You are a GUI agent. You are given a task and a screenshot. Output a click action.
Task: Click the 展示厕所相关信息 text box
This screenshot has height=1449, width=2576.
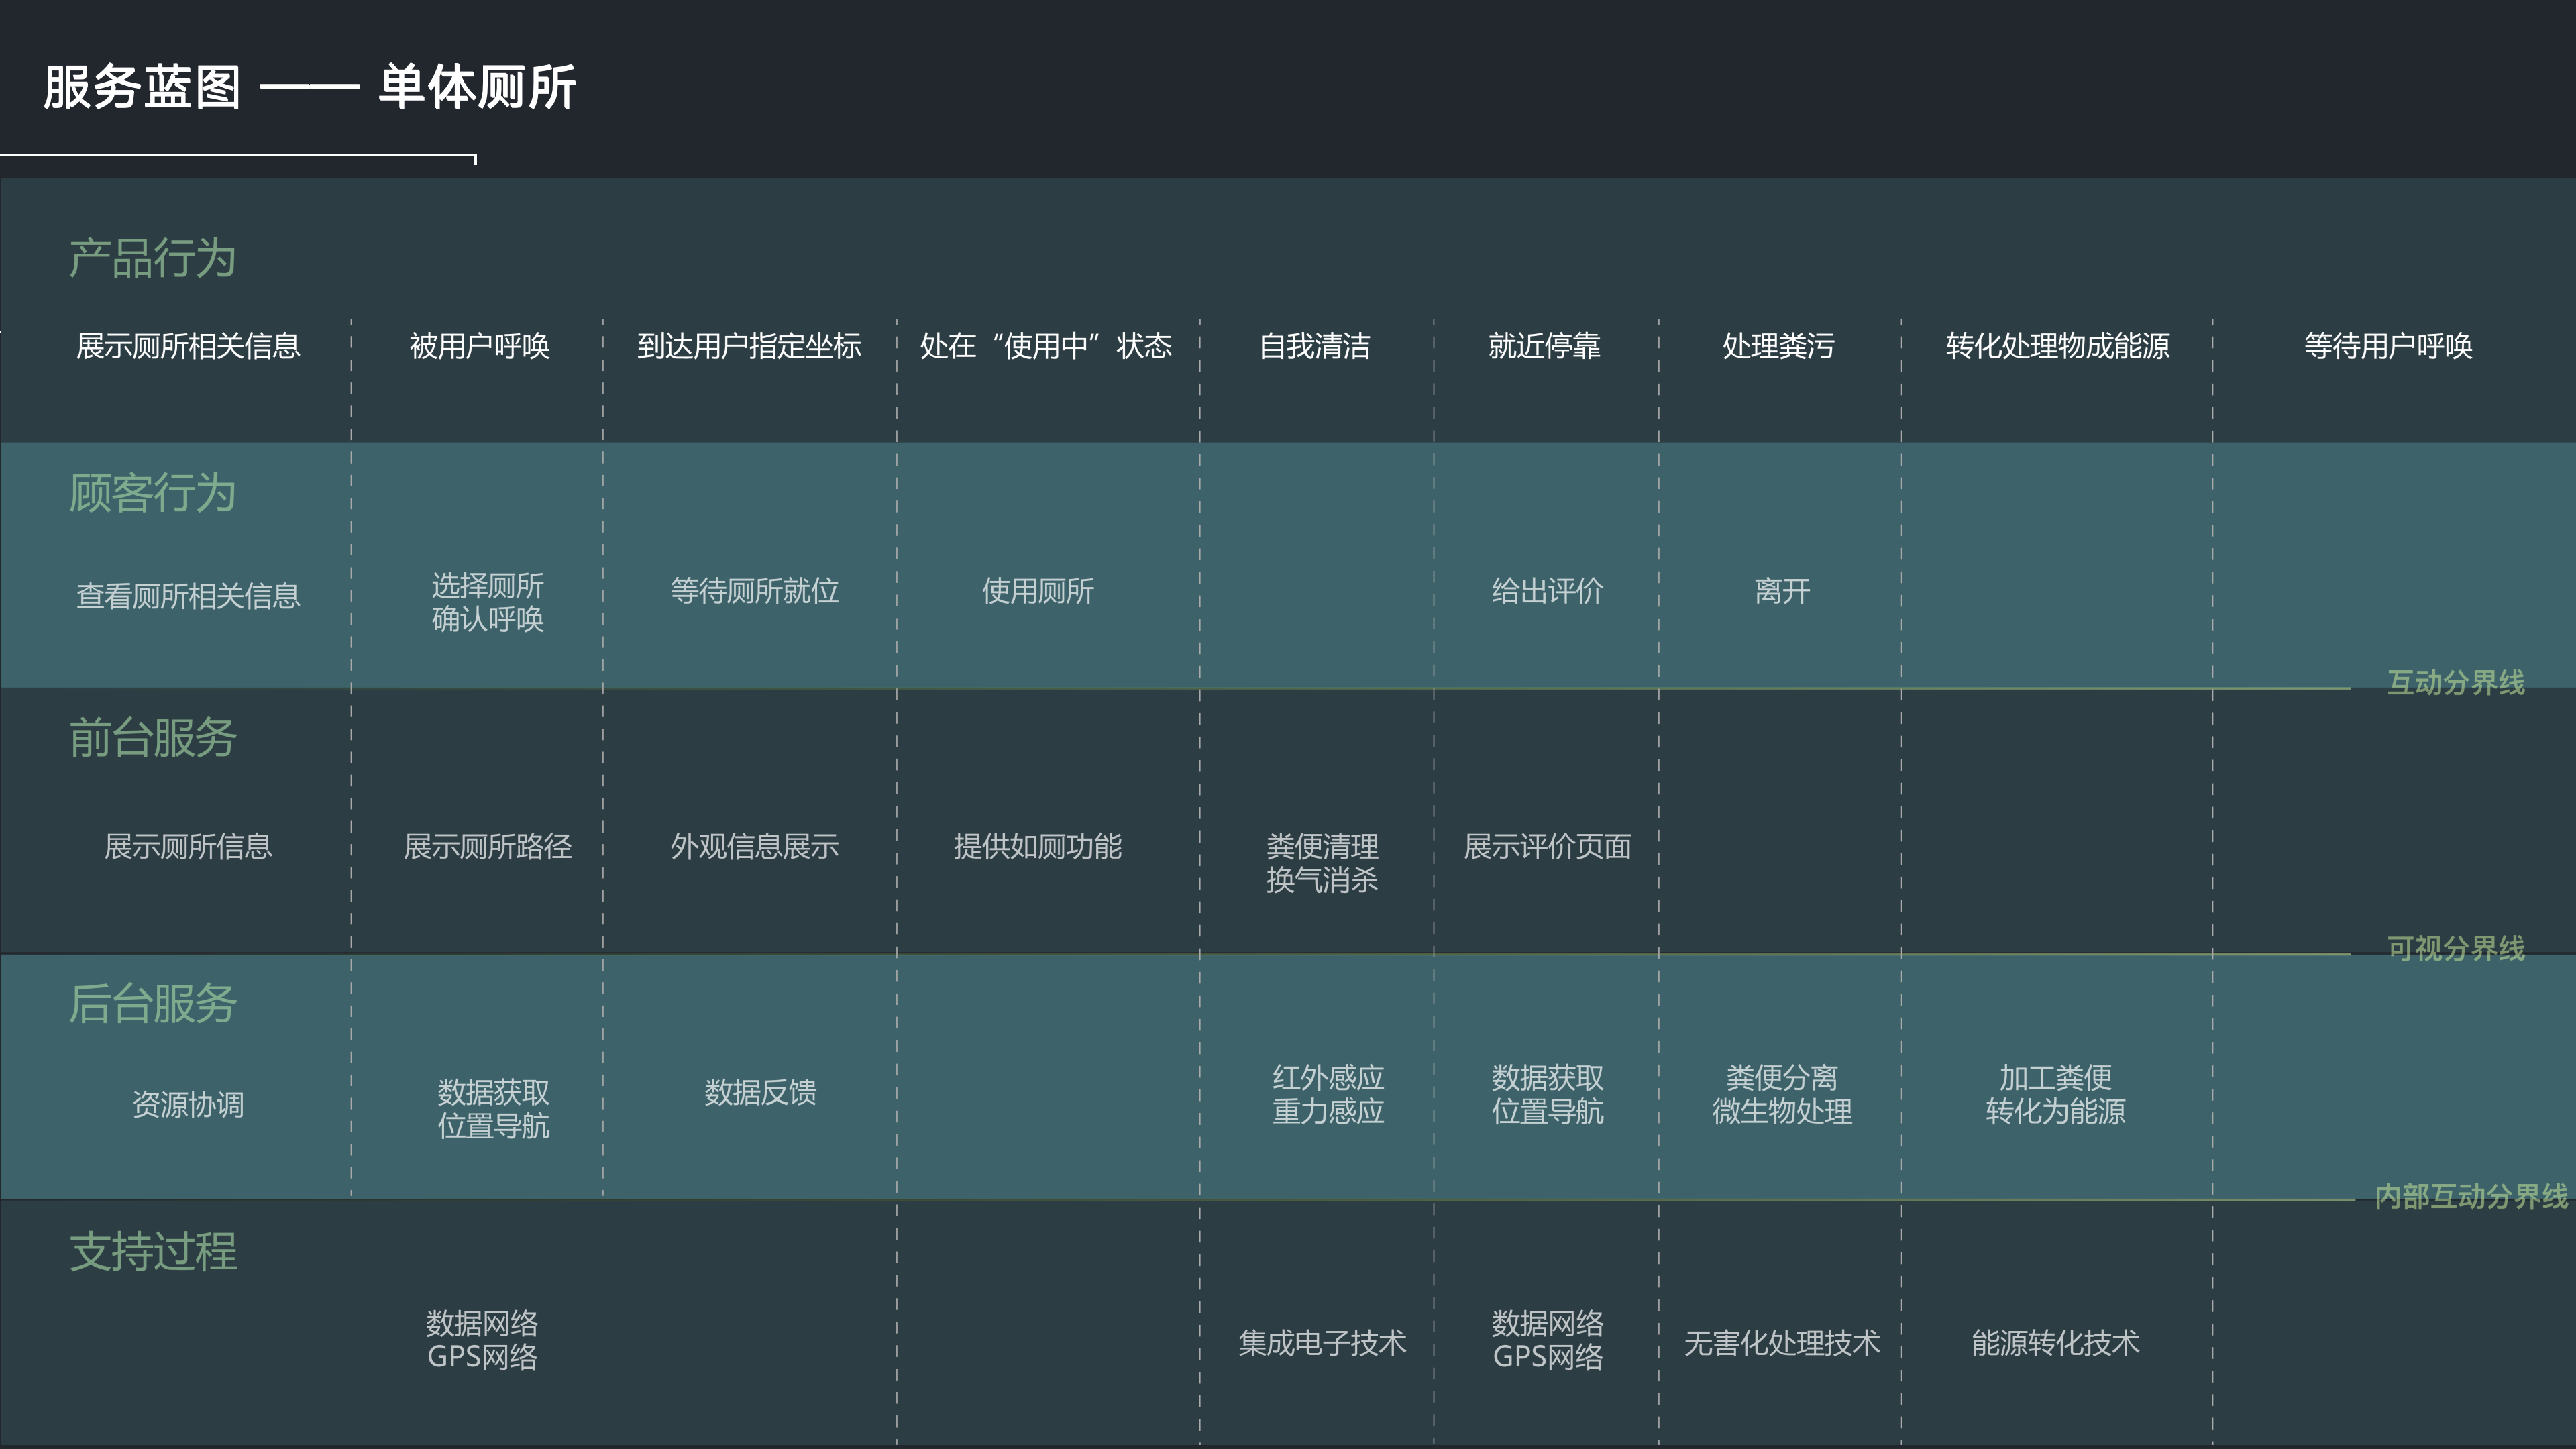click(188, 346)
